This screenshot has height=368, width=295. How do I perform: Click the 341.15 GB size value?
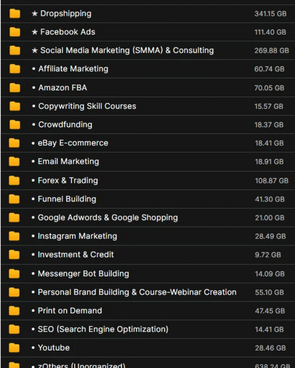(270, 14)
